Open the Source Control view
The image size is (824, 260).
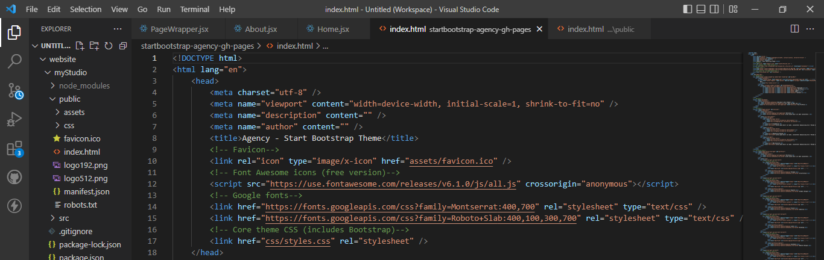[x=14, y=91]
